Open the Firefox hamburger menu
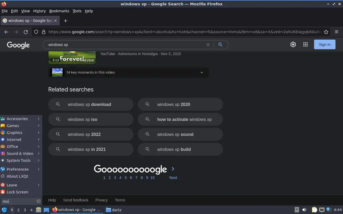 pos(337,32)
